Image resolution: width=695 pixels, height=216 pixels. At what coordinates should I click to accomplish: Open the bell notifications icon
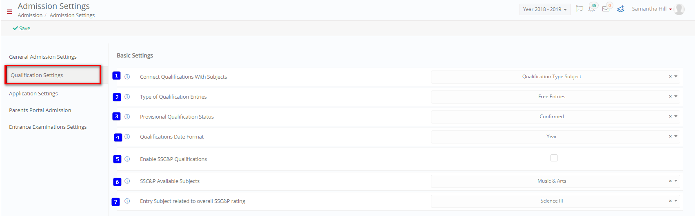[x=592, y=9]
